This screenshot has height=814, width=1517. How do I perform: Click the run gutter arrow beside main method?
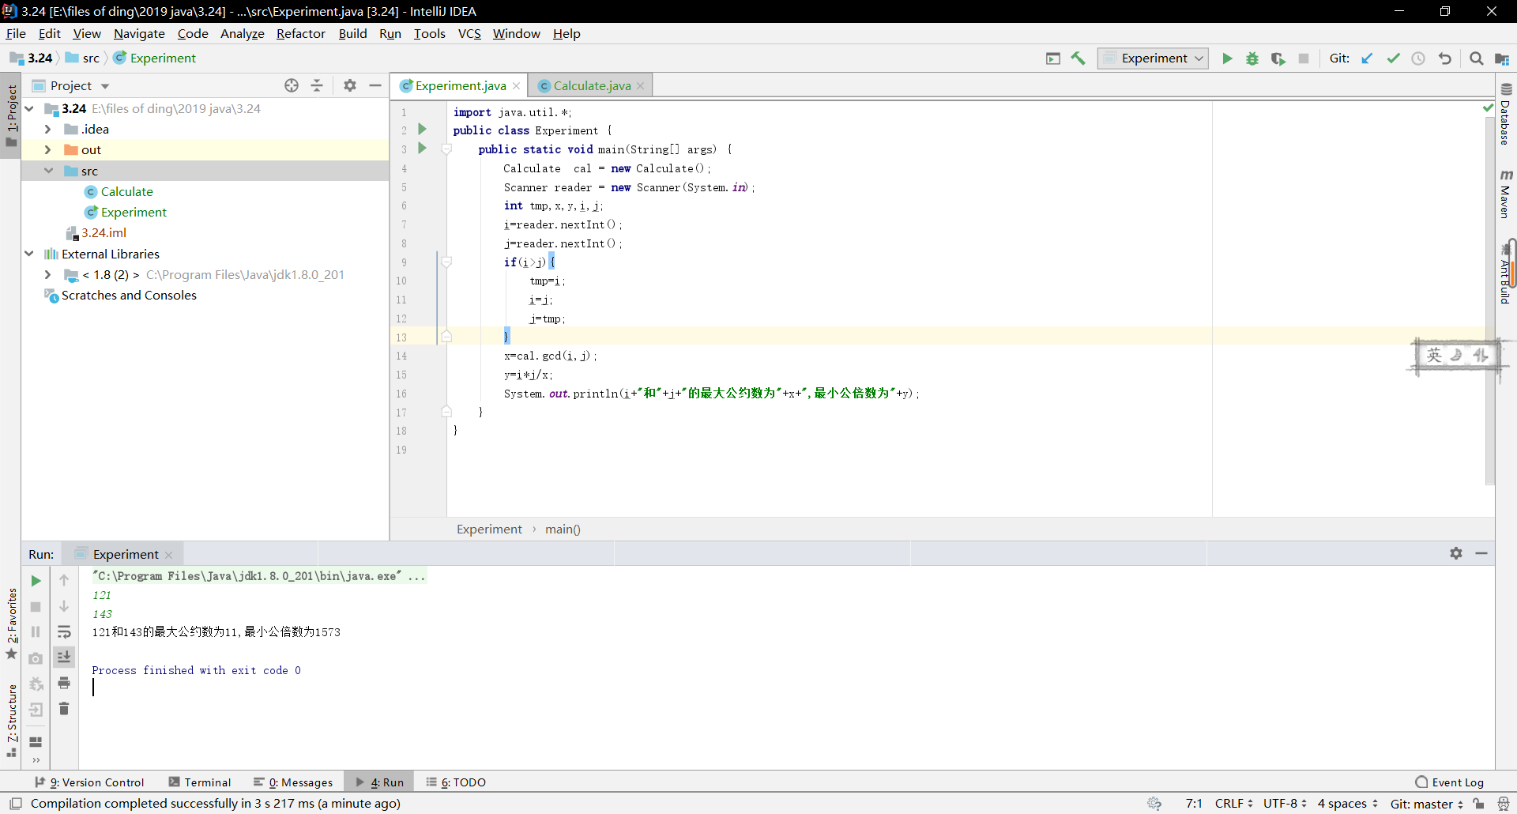pyautogui.click(x=422, y=148)
